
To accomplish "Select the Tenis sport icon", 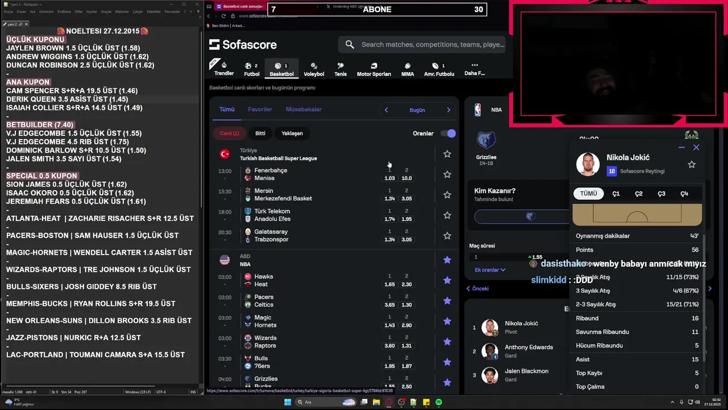I will (x=340, y=69).
